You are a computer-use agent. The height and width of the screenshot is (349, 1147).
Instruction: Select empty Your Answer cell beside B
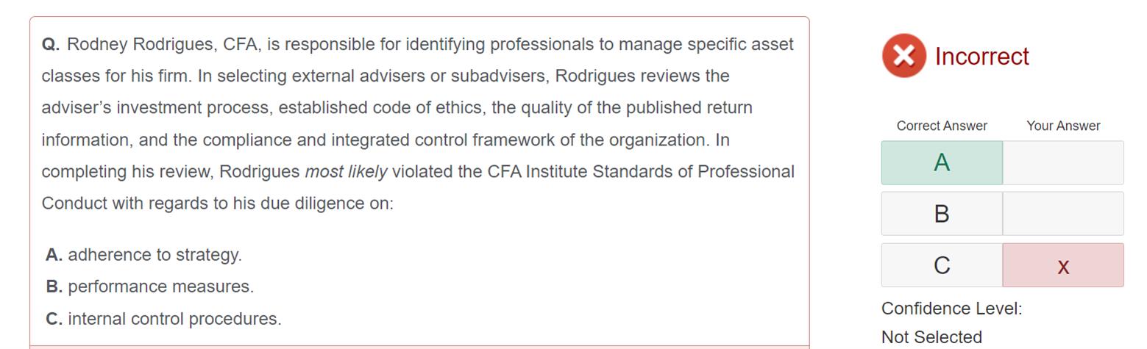pos(1063,214)
